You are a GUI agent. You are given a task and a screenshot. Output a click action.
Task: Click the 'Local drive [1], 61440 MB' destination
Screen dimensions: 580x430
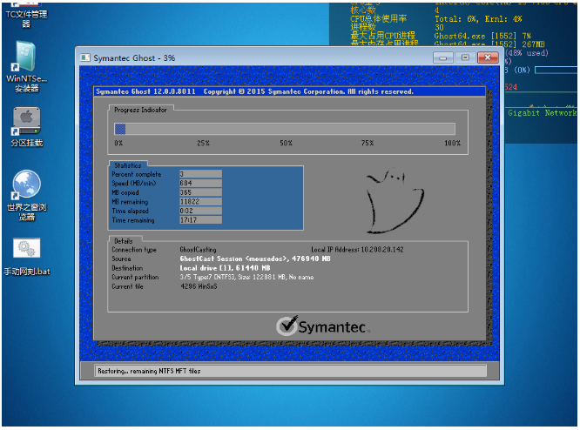point(225,268)
